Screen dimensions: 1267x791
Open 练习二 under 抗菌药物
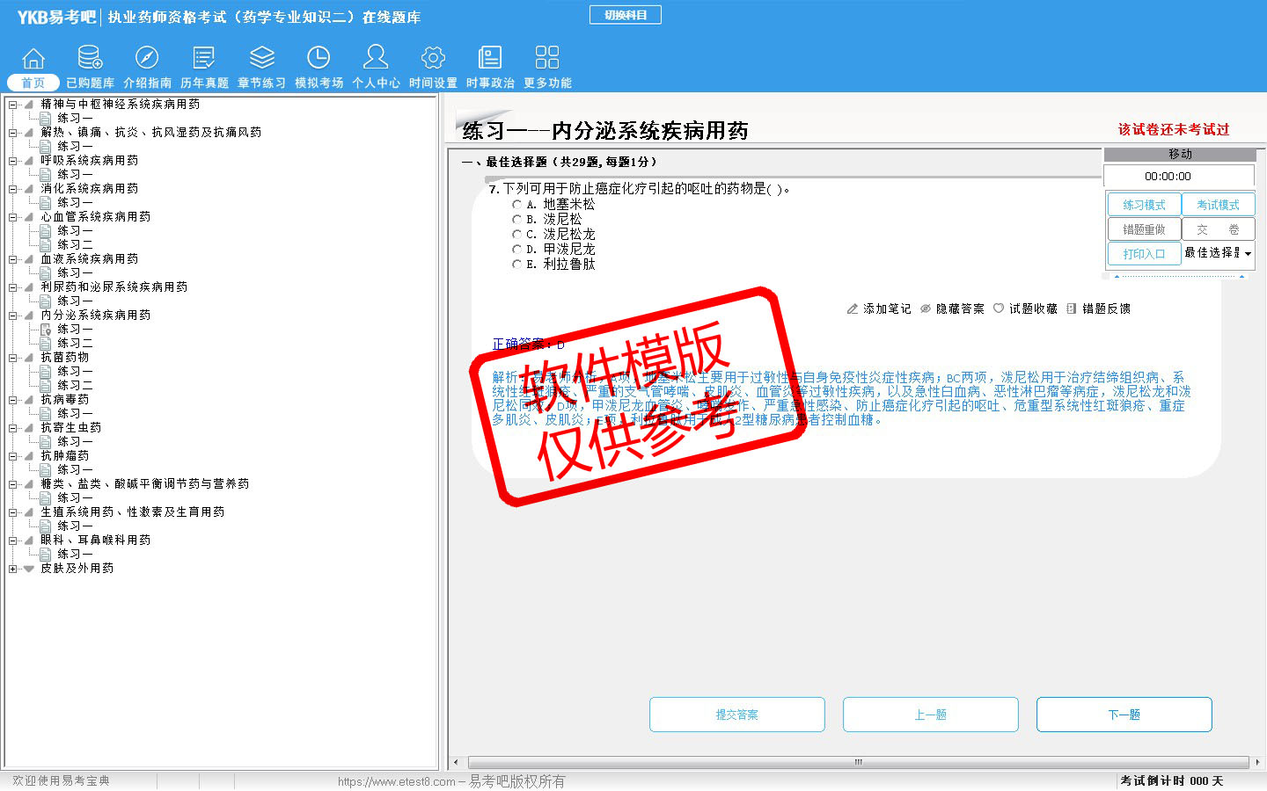point(75,385)
